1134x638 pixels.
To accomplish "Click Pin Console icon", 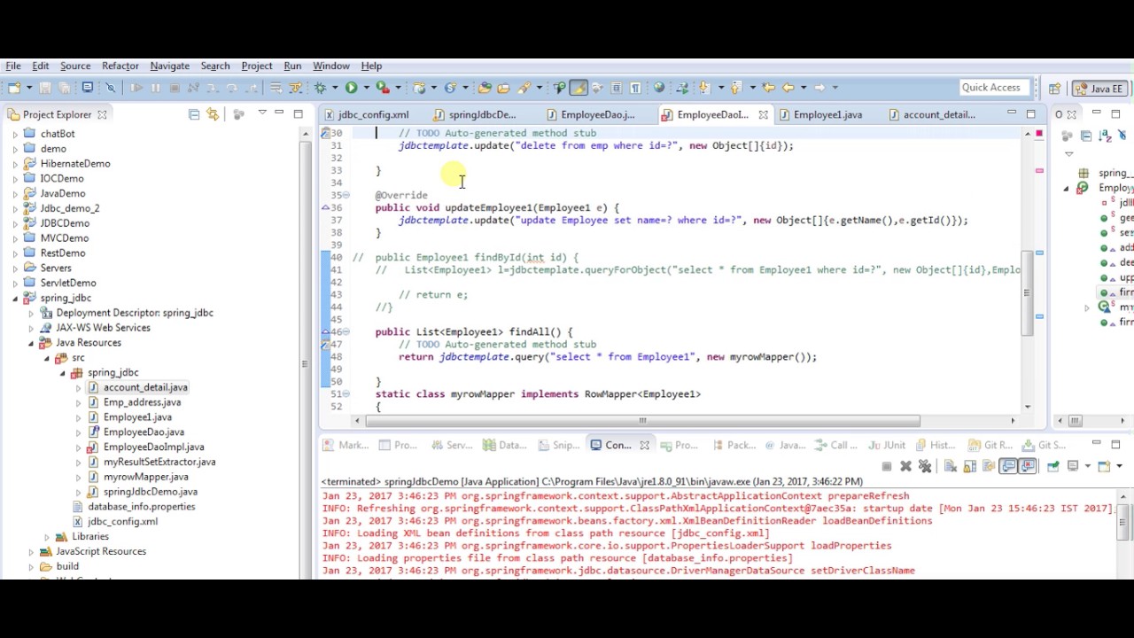I will click(1052, 466).
